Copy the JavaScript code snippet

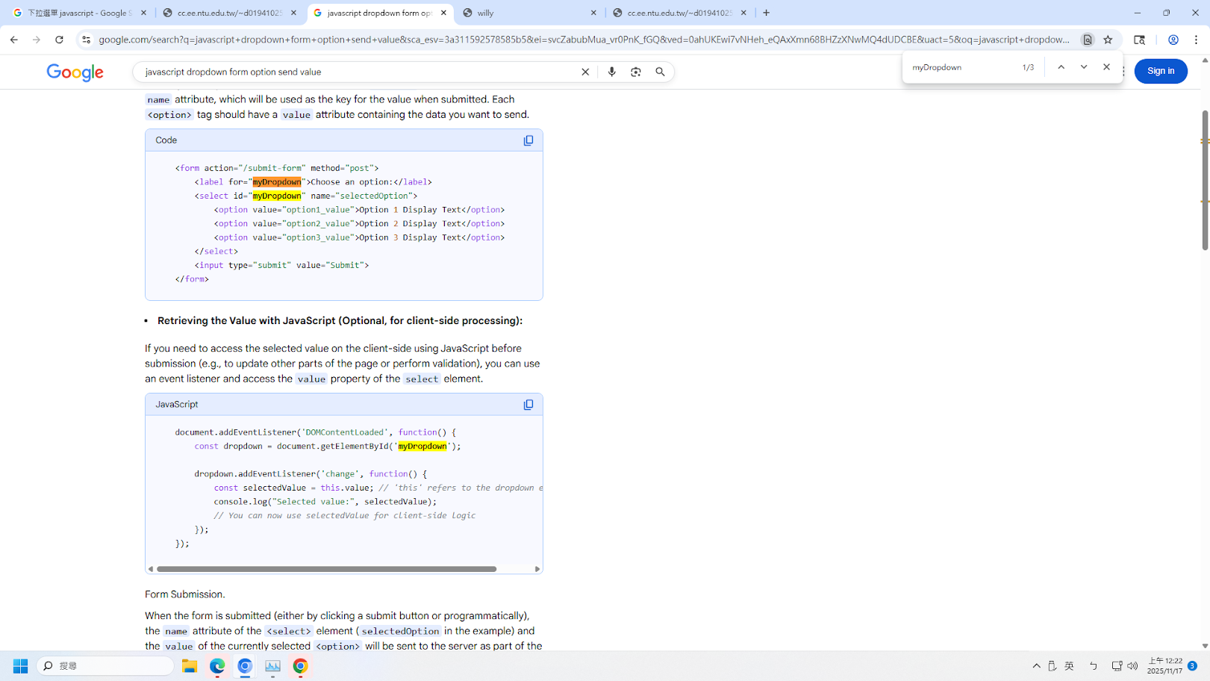[528, 405]
